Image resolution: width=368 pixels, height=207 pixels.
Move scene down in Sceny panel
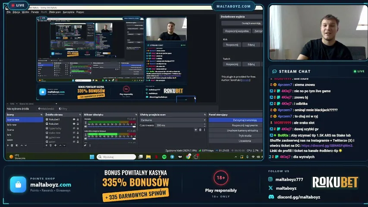[26, 145]
